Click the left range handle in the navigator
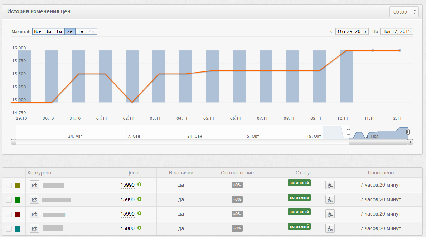Viewport: 426px width, 237px height. point(349,132)
